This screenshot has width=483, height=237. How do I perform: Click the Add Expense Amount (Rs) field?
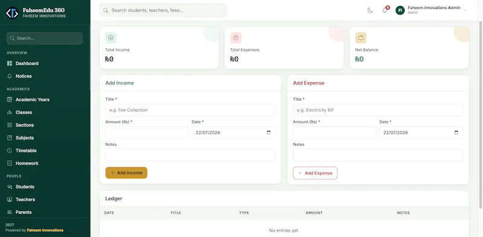(x=334, y=133)
